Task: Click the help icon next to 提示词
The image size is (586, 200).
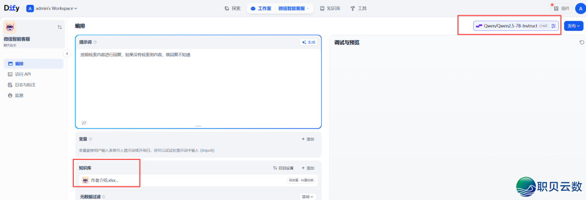Action: 95,42
